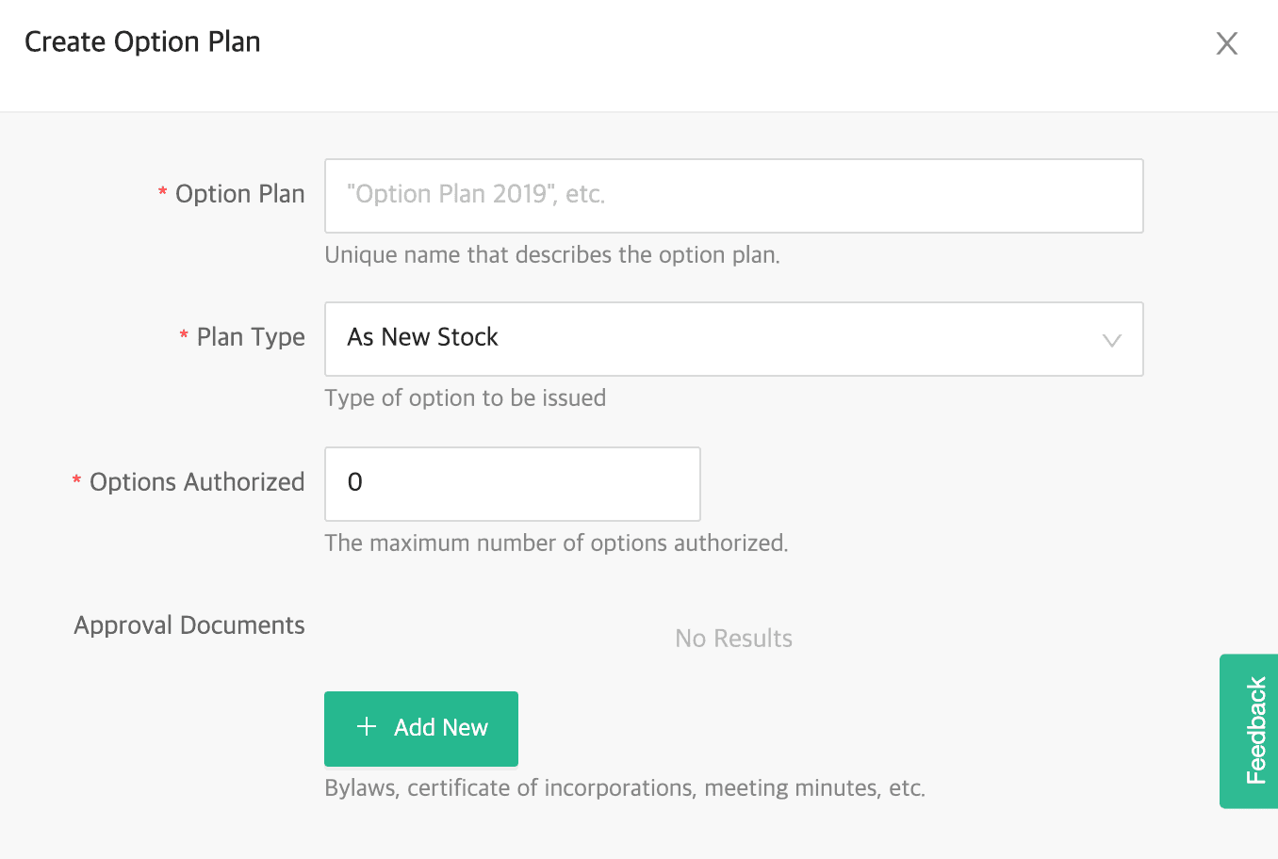Viewport: 1278px width, 859px height.
Task: Click the Approval Documents label
Action: click(189, 625)
